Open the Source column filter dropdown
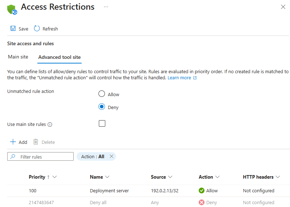Viewport: 290px width, 207px height. pos(170,177)
